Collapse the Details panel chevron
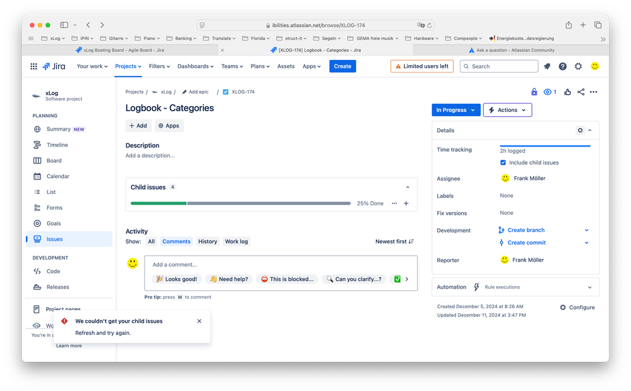The image size is (631, 391). click(x=590, y=130)
